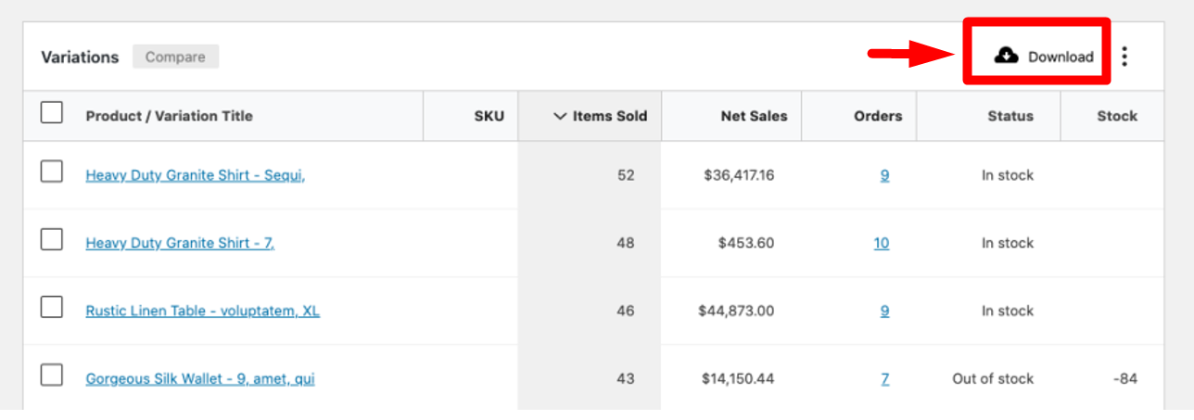
Task: Click the Items Sold sort arrow
Action: coord(559,116)
